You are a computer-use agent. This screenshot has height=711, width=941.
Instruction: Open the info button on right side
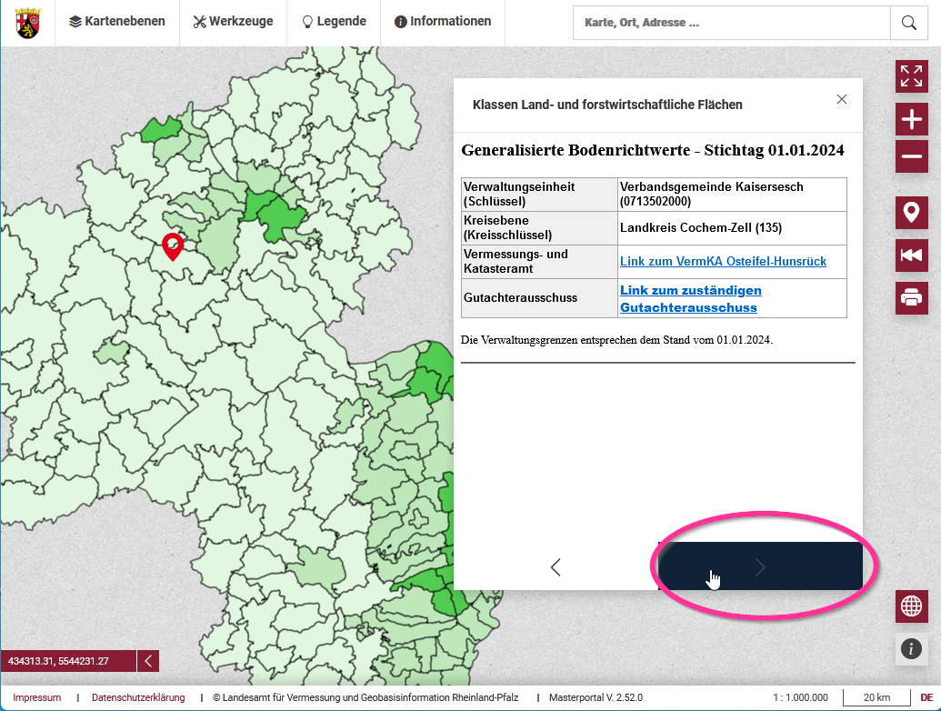pyautogui.click(x=911, y=648)
